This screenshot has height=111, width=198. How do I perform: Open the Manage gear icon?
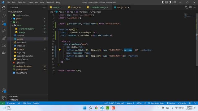[4, 98]
